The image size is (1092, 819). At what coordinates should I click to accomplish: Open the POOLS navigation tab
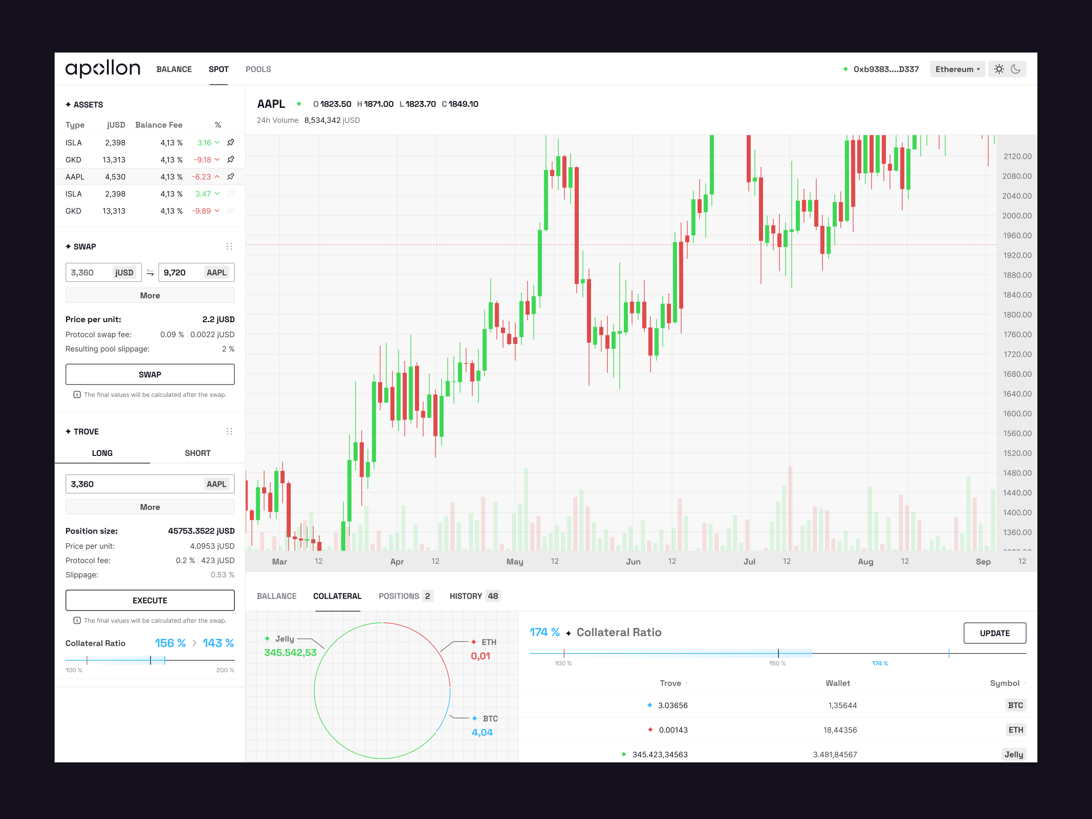[x=258, y=69]
